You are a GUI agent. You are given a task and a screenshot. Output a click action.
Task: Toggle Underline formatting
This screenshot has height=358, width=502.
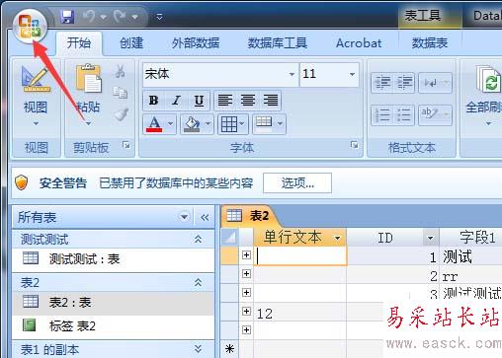[x=199, y=101]
